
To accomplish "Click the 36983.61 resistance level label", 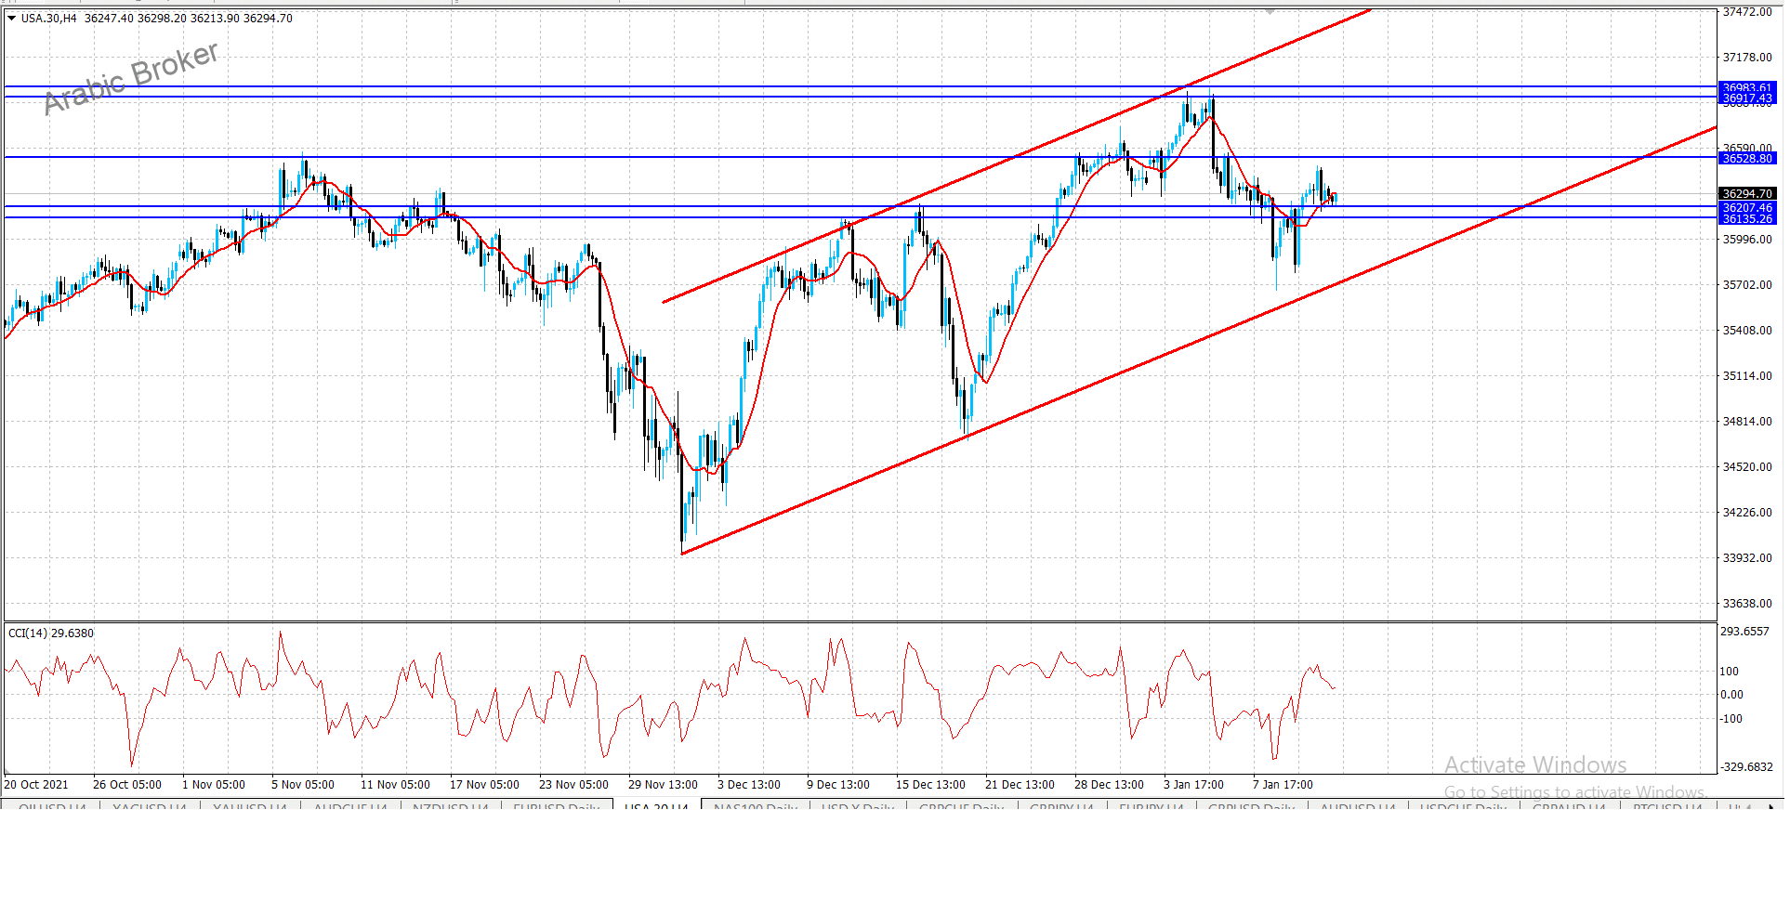I will [x=1747, y=88].
